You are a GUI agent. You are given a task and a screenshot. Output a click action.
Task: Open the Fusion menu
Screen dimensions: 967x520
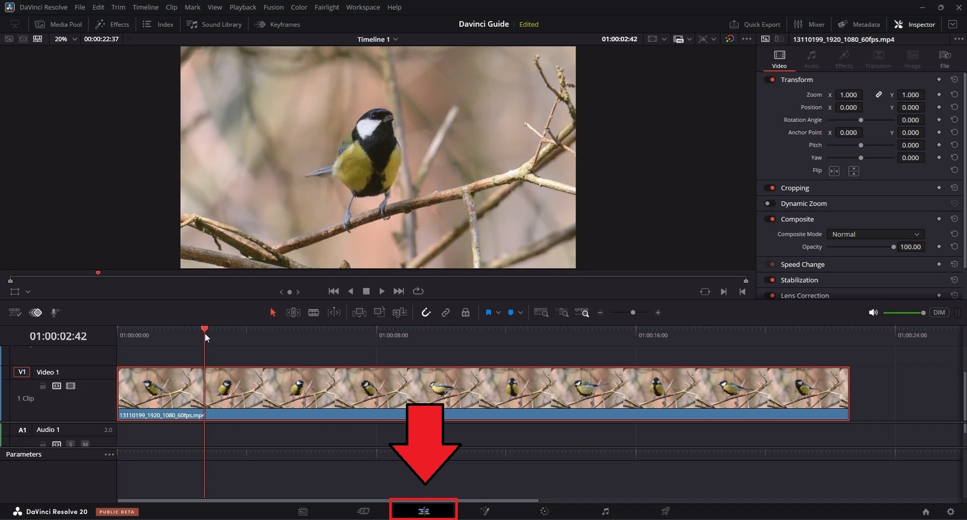273,7
